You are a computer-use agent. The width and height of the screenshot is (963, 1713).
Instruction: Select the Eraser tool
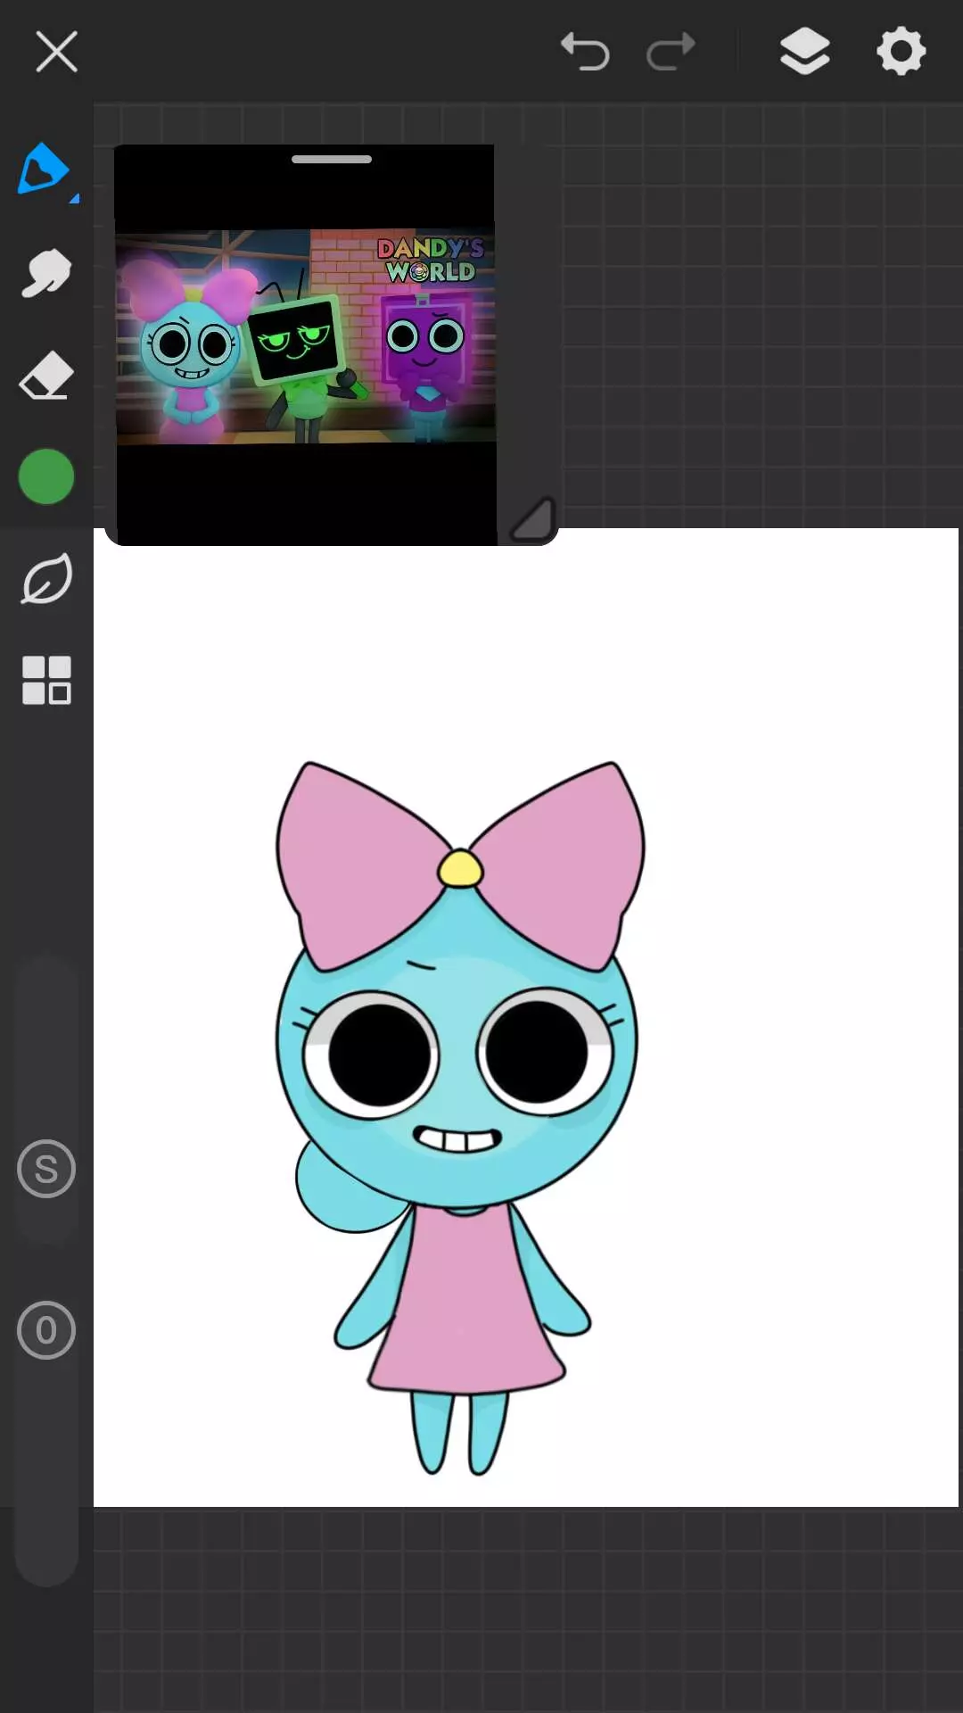point(46,375)
